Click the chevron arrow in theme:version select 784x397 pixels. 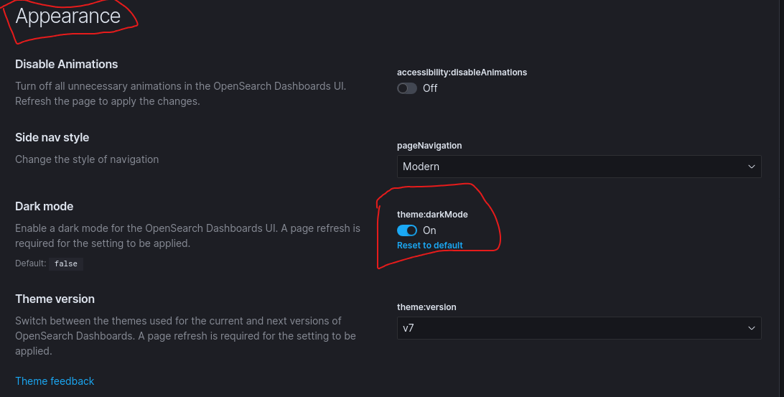[x=751, y=328]
